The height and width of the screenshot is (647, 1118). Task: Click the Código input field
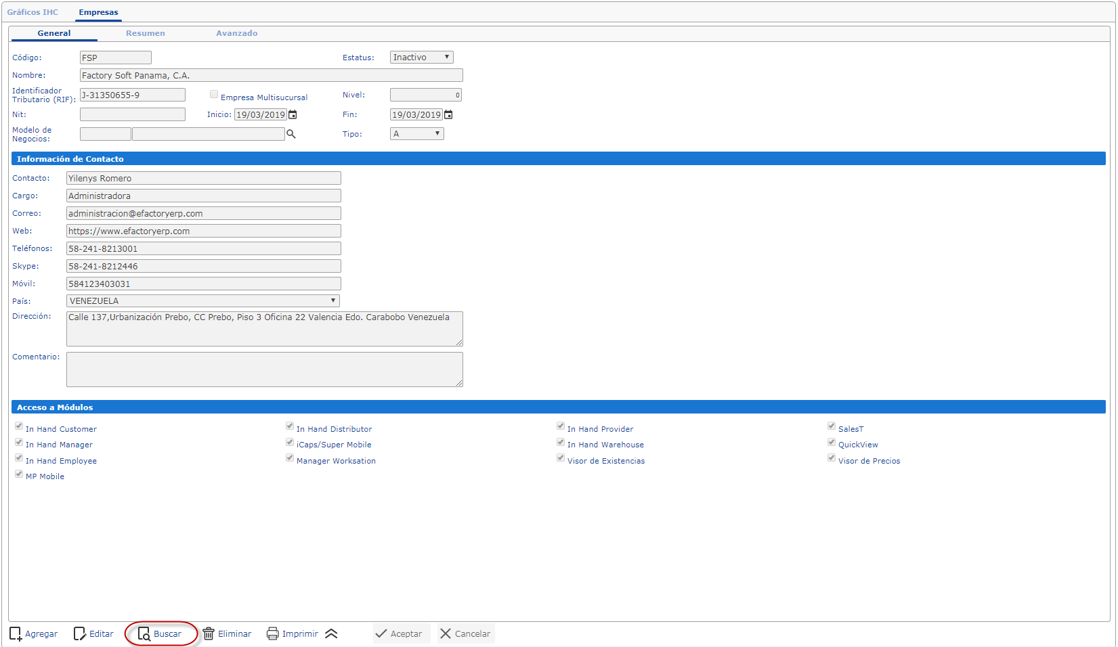tap(116, 58)
